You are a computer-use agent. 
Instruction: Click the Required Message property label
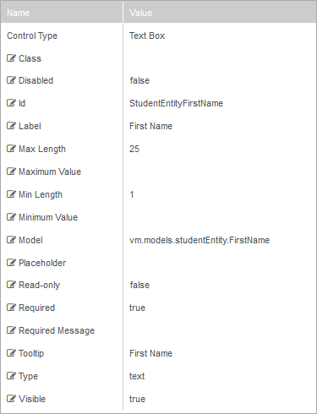(57, 330)
